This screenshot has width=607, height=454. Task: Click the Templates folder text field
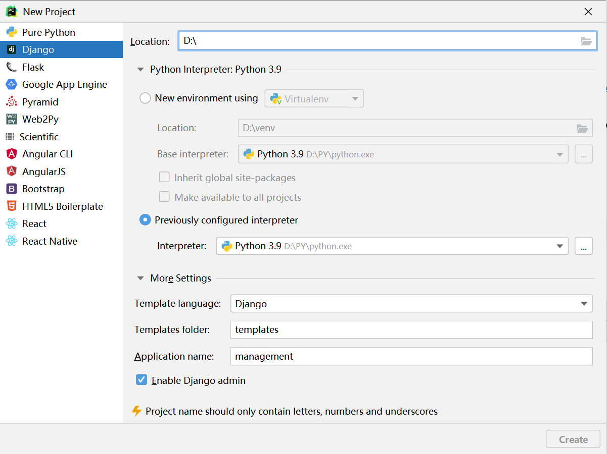click(411, 330)
